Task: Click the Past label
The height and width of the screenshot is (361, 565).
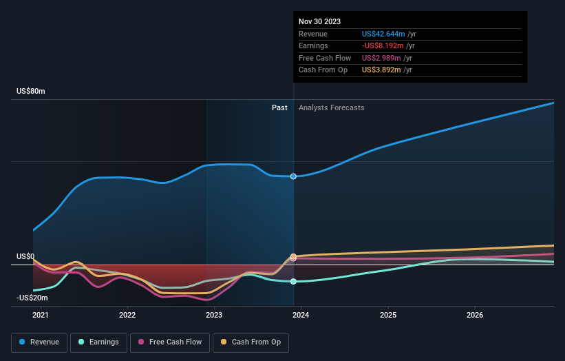Action: [x=279, y=108]
